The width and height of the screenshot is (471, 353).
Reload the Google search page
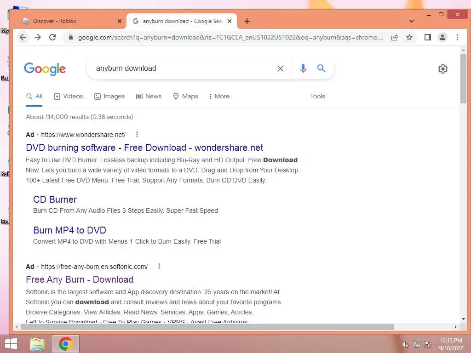point(52,37)
